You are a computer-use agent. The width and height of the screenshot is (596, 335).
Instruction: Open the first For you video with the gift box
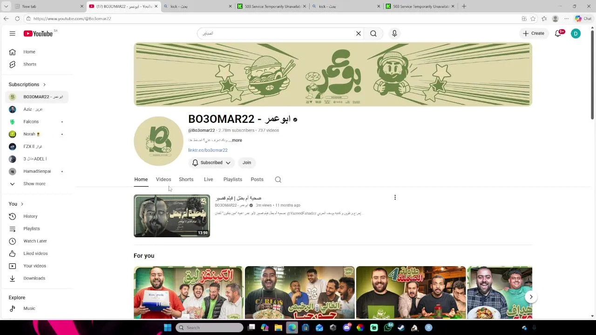click(188, 292)
